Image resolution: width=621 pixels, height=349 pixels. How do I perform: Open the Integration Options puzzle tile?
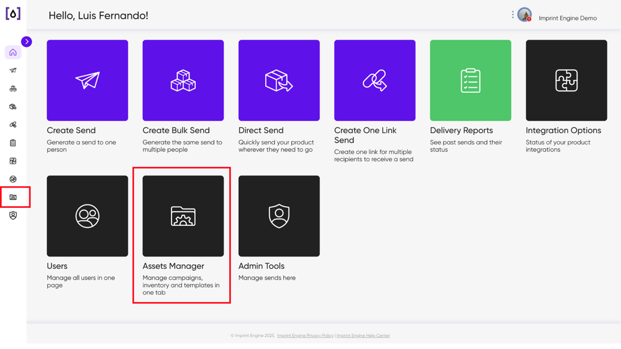(566, 80)
